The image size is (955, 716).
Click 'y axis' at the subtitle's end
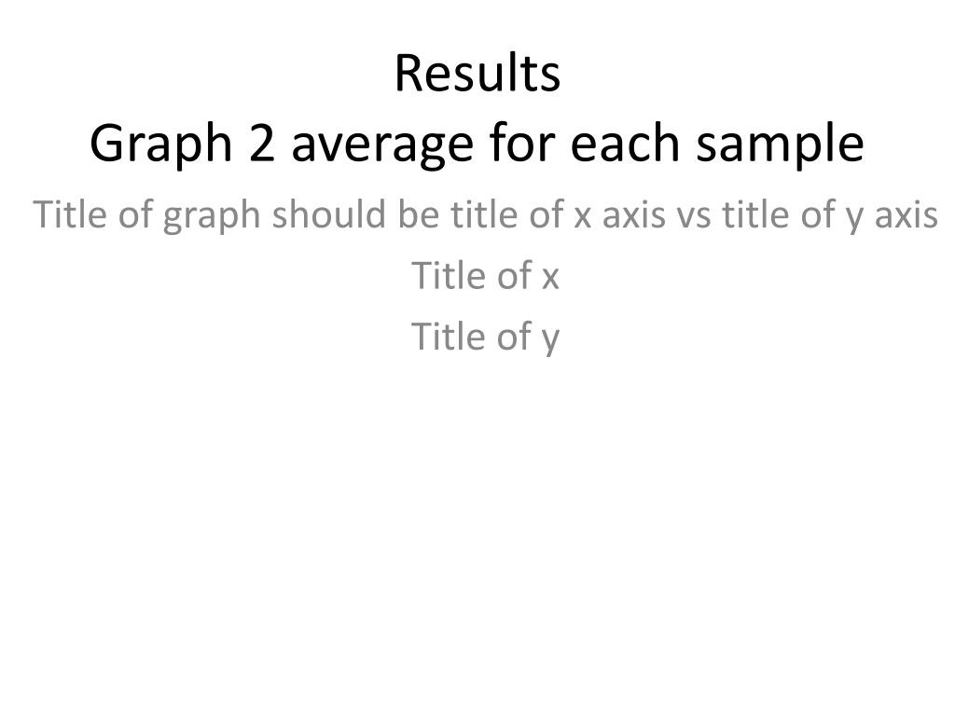[892, 216]
